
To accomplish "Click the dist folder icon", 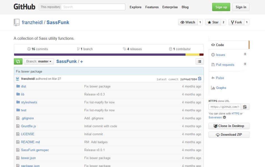I will [17, 86].
